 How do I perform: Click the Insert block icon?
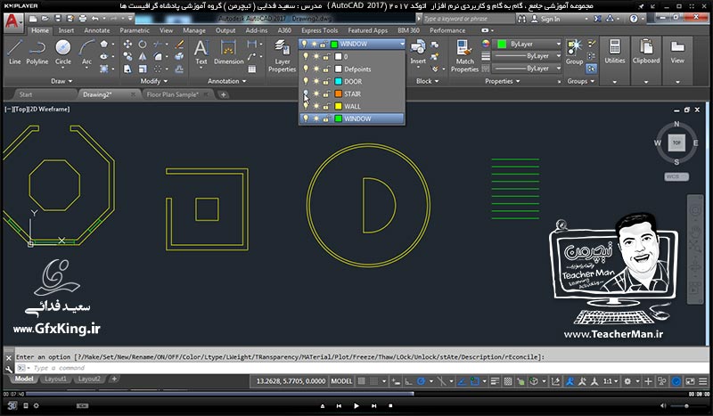coord(418,53)
